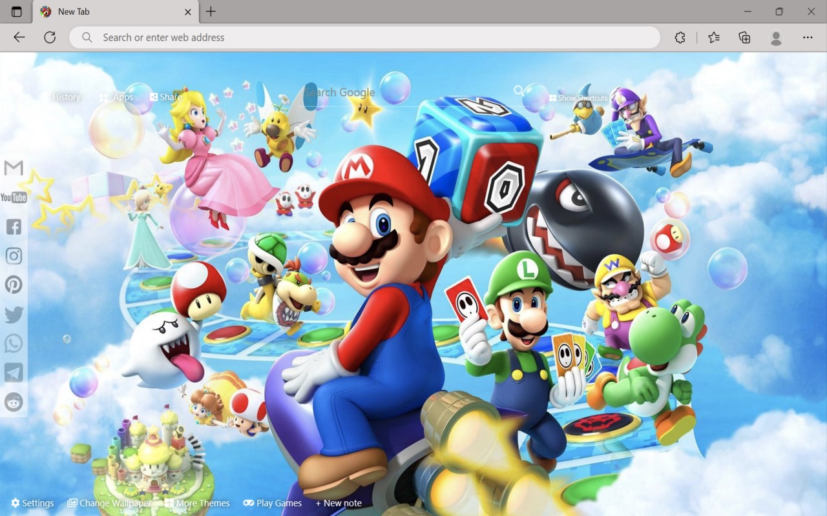The width and height of the screenshot is (827, 516).
Task: Refresh the current page
Action: (x=50, y=37)
